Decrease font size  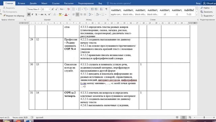[56, 9]
